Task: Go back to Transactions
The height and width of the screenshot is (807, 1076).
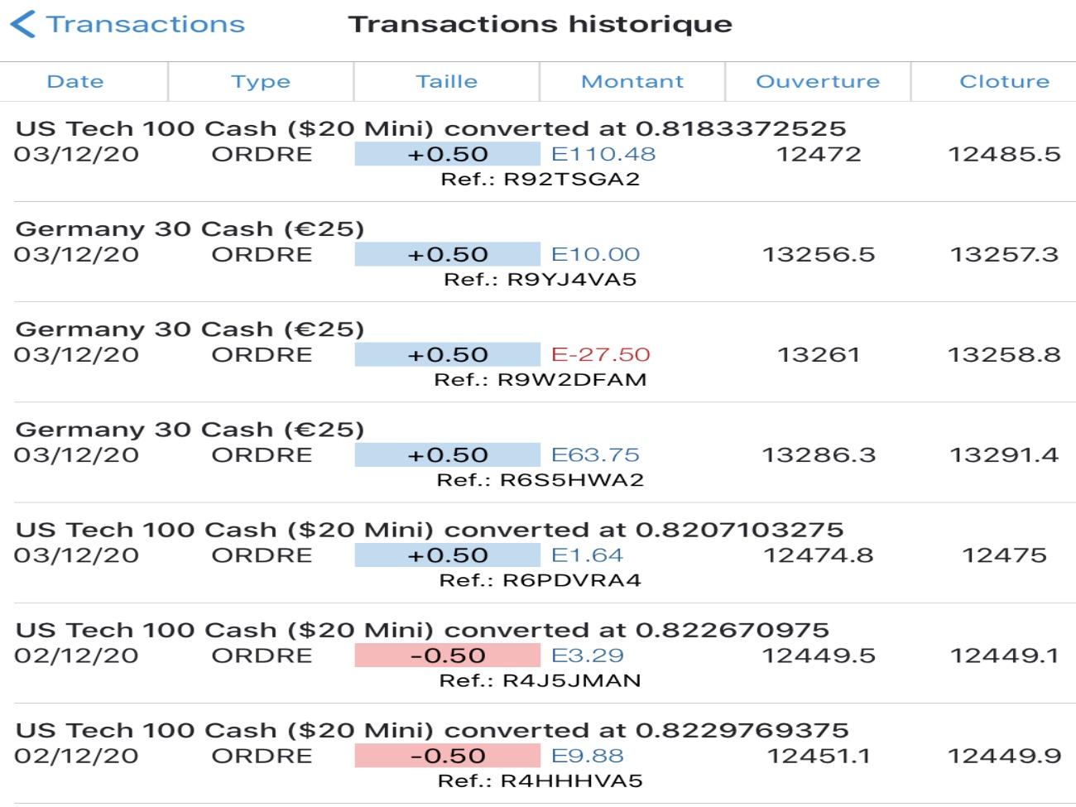Action: pyautogui.click(x=145, y=25)
